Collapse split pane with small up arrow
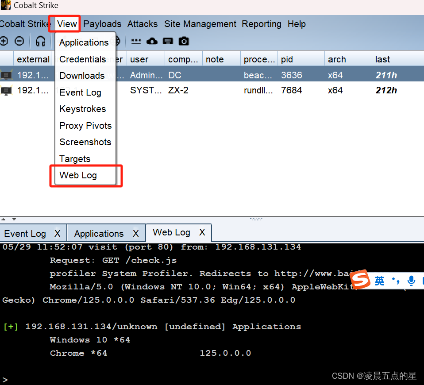 point(3,219)
